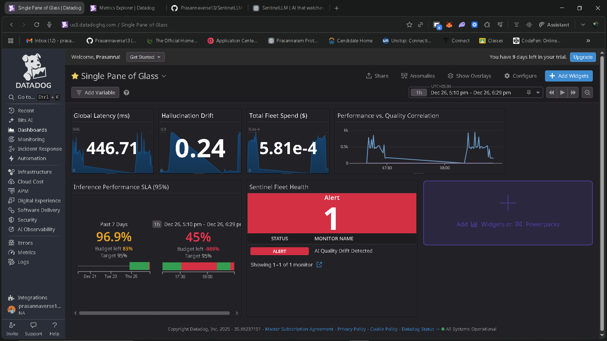Click the SLA widget horizontal scrollbar
This screenshot has width=607, height=341.
tap(154, 313)
